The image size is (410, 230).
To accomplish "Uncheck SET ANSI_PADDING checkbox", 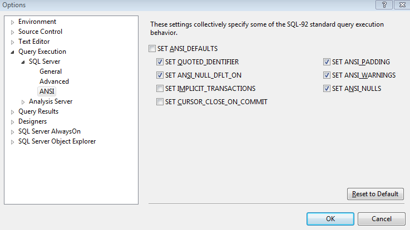I will 327,62.
